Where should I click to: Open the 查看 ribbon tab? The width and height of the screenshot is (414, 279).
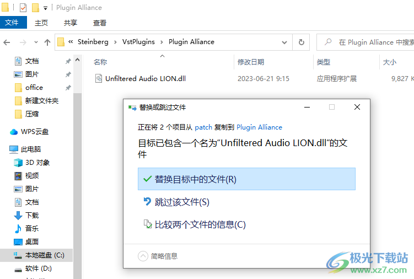[100, 23]
